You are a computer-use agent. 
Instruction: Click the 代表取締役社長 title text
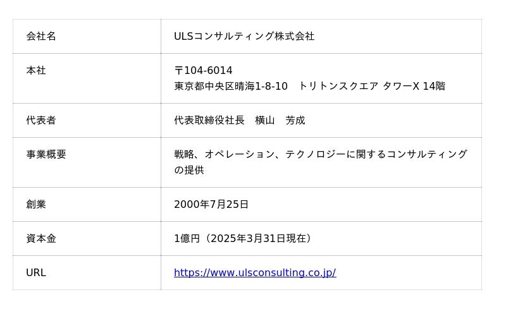pyautogui.click(x=209, y=121)
